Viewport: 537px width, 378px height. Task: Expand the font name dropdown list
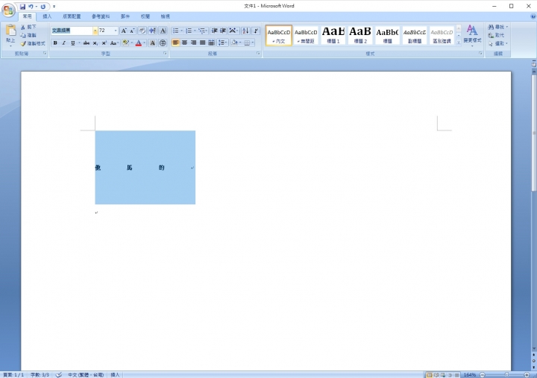click(95, 31)
